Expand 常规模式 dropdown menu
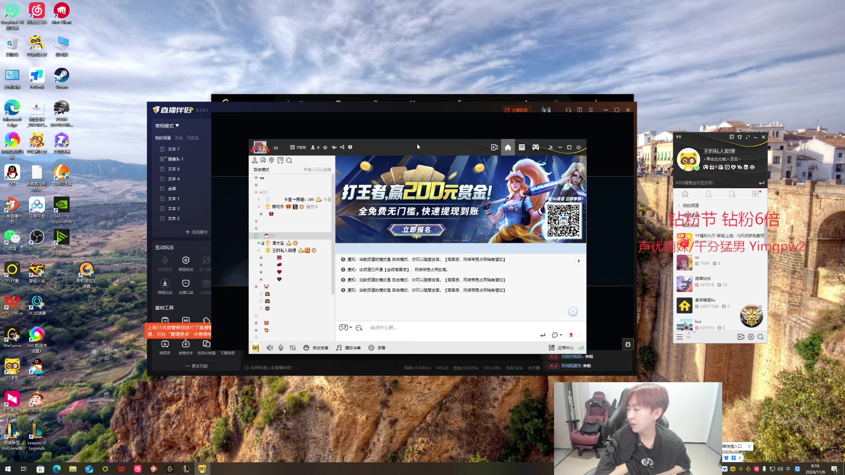The height and width of the screenshot is (475, 845). coord(167,126)
